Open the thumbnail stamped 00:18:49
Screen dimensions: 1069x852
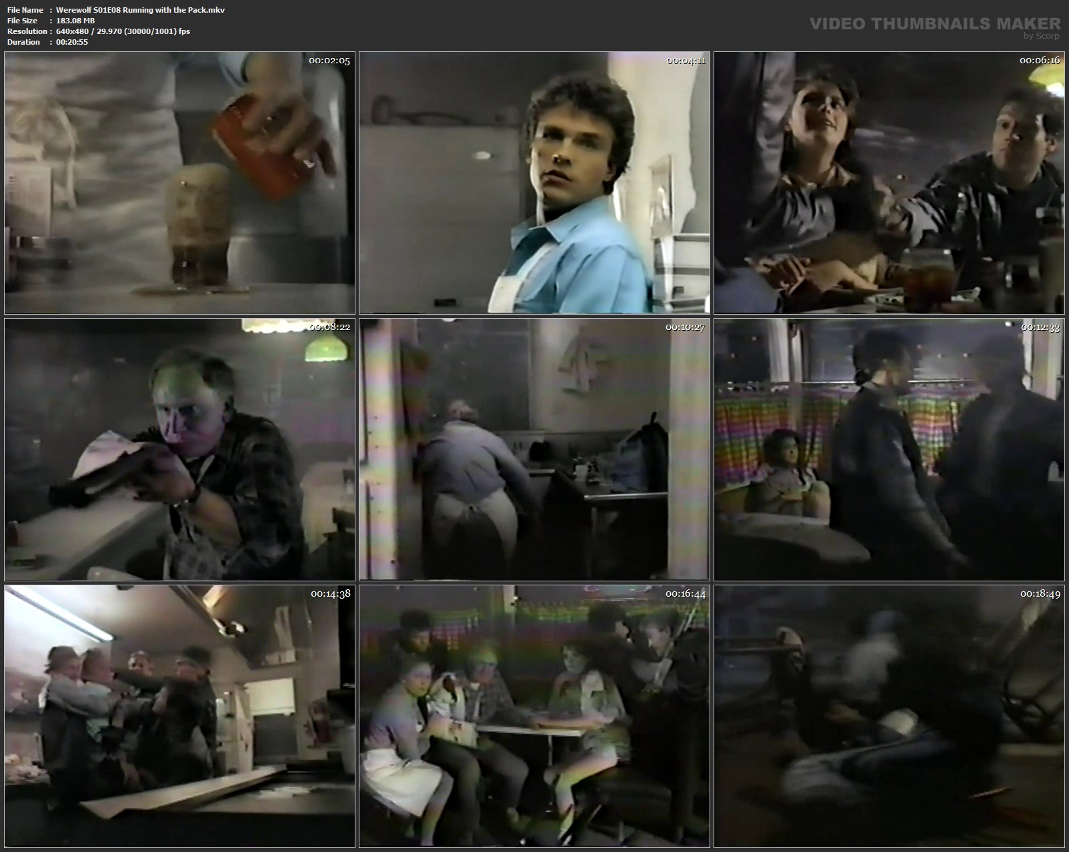889,716
